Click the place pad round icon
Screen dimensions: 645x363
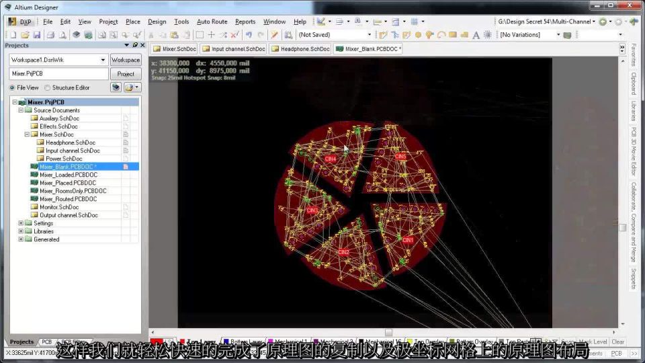point(419,35)
